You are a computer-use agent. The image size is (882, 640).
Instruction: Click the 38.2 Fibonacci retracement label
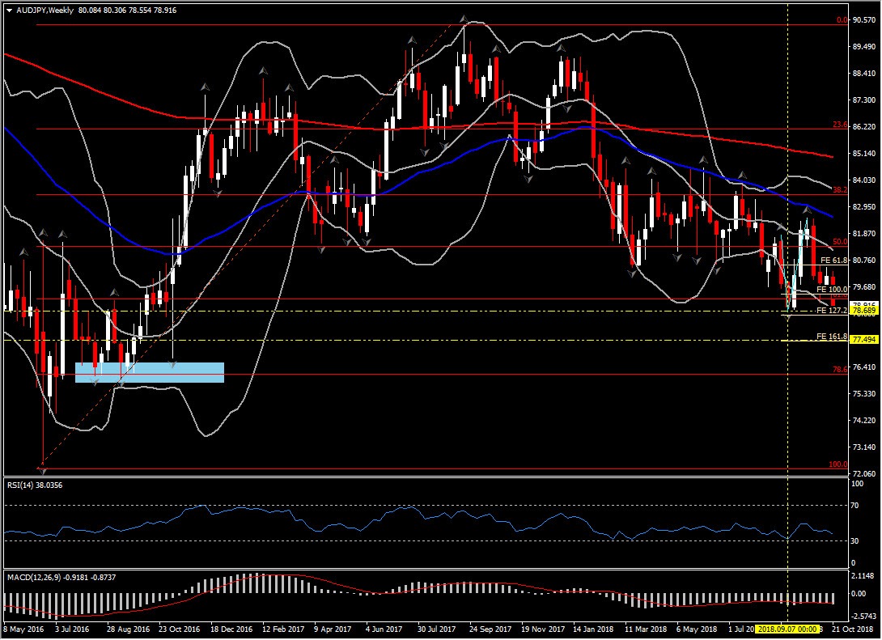coord(839,190)
